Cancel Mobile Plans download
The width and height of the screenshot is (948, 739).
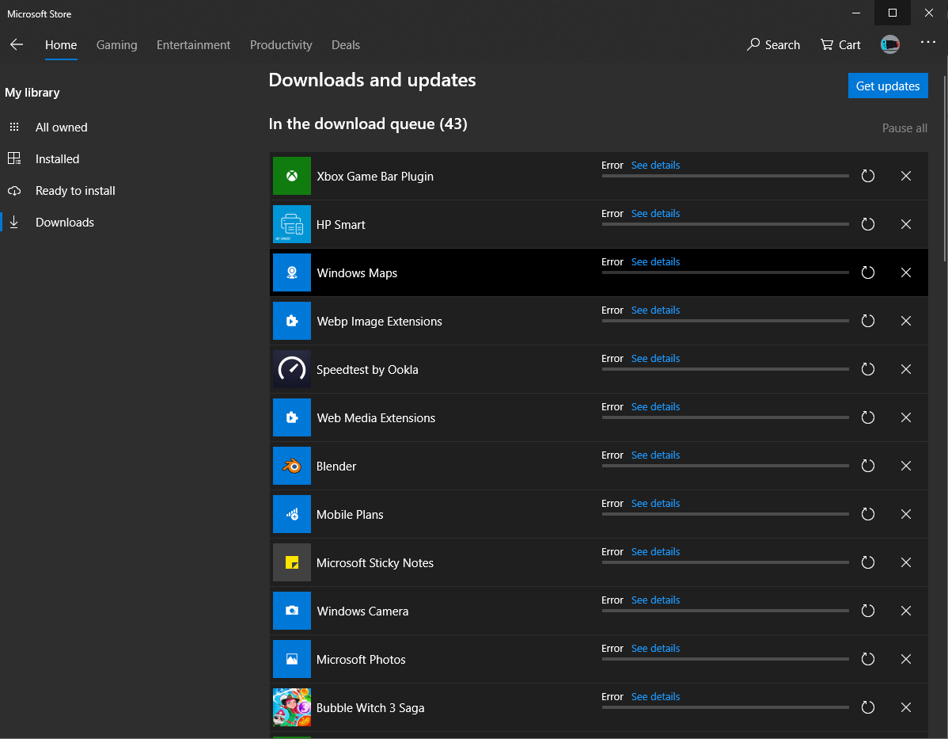906,515
